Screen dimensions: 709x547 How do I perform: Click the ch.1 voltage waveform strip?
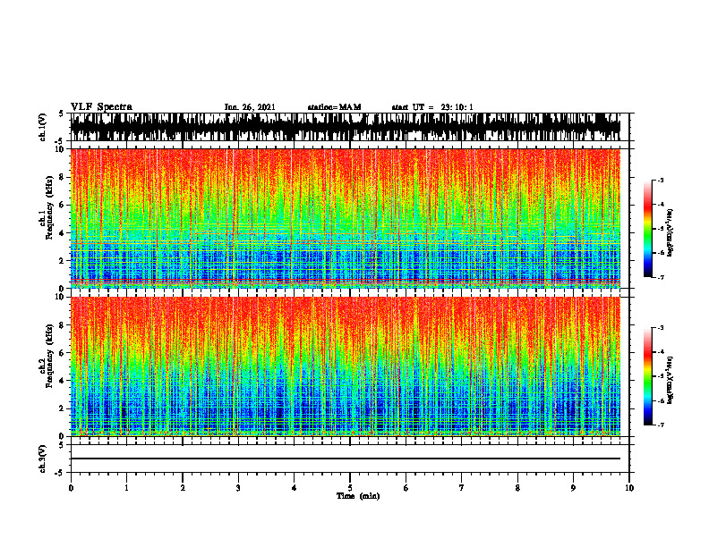(346, 127)
